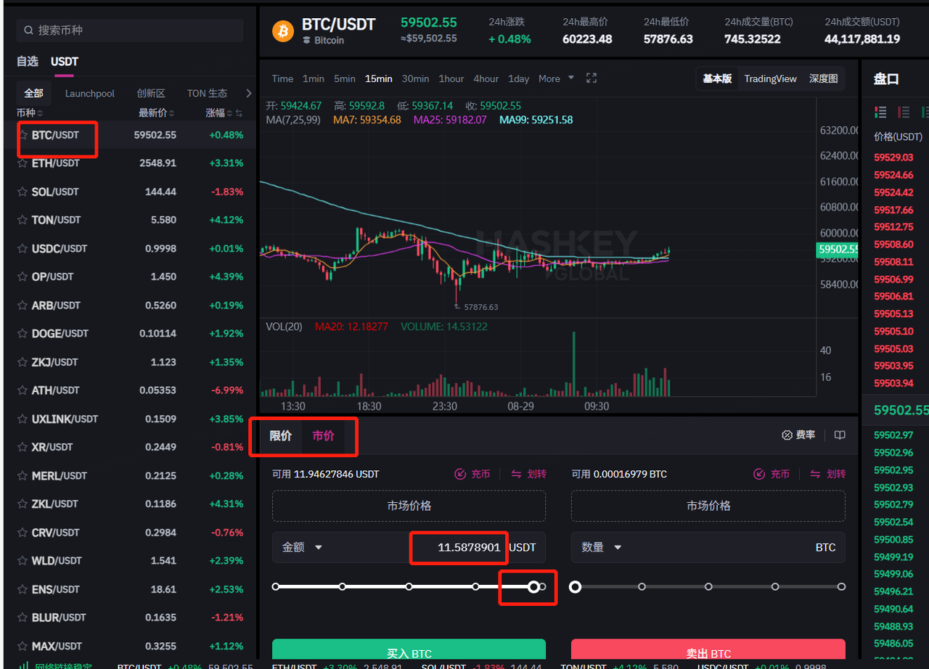Click the sell quantity slider handle

[576, 586]
